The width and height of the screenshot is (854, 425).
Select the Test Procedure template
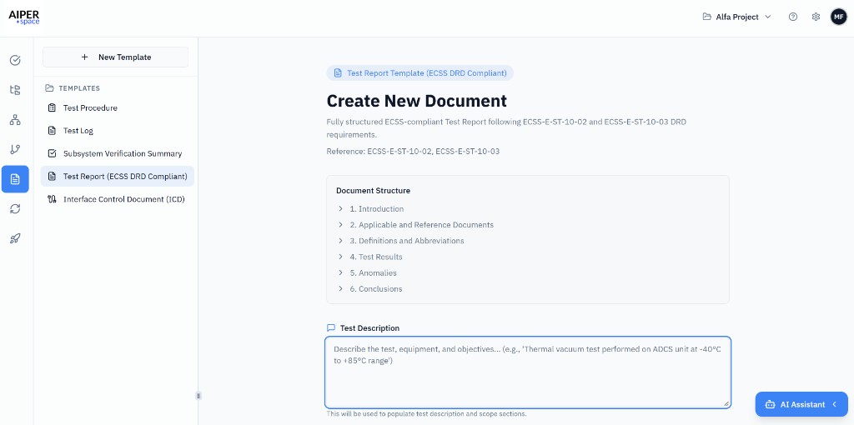[x=117, y=107]
